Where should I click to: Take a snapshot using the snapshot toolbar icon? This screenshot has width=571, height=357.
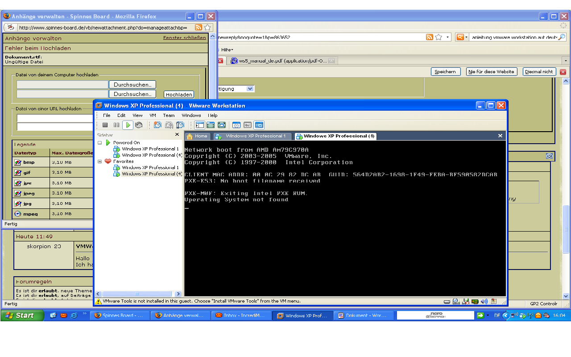pos(157,125)
